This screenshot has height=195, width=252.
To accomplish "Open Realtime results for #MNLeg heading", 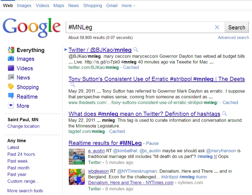I will [x=105, y=143].
